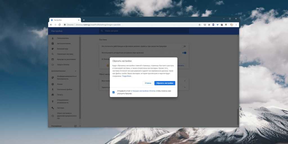Toggle the background services switch
Screen dimensions: 288x144
(184, 46)
